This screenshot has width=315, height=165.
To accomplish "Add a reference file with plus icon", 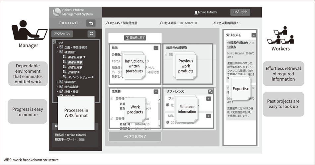I will click(208, 99).
